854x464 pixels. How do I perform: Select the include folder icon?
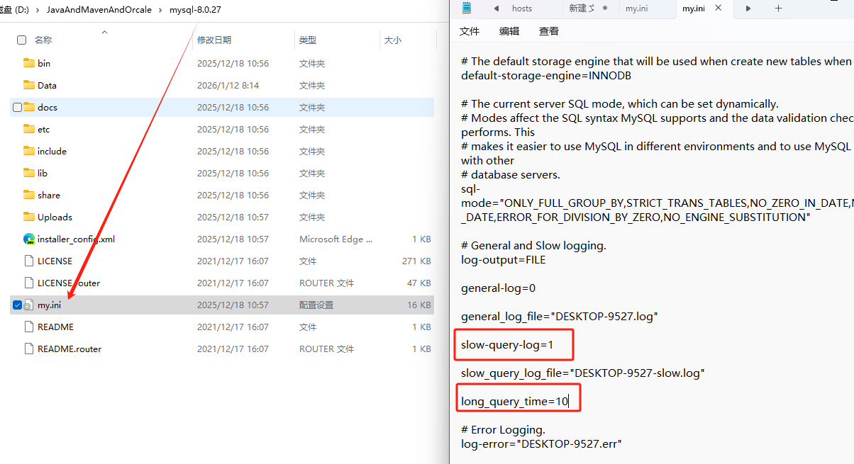[x=29, y=151]
